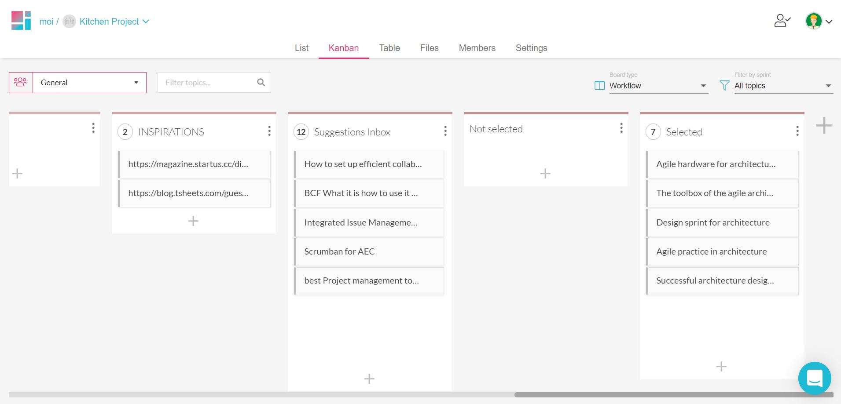Add a card to the INSPIRATIONS column
Screen dimensions: 841x404
tap(193, 221)
